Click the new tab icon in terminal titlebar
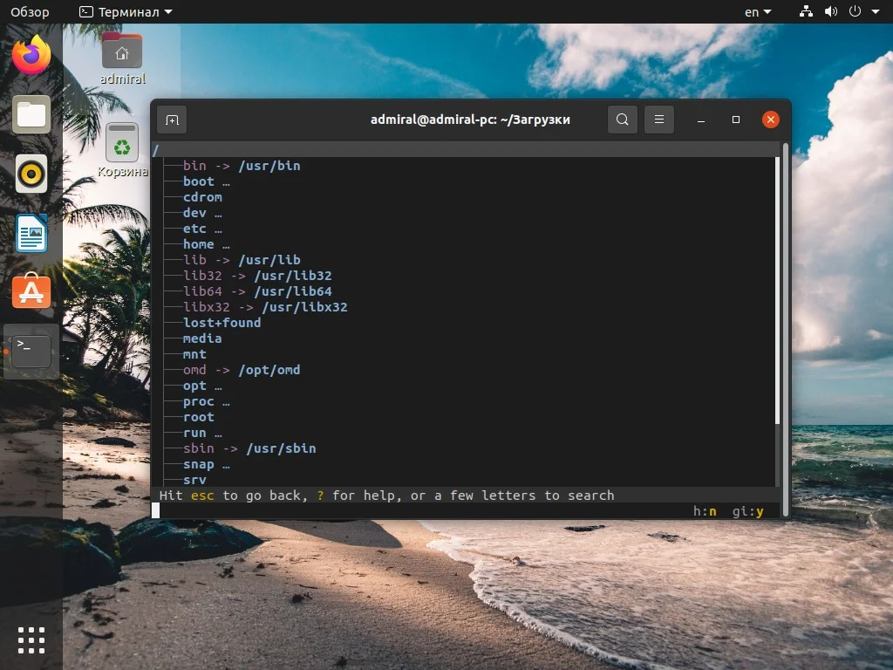The height and width of the screenshot is (670, 893). click(x=172, y=120)
